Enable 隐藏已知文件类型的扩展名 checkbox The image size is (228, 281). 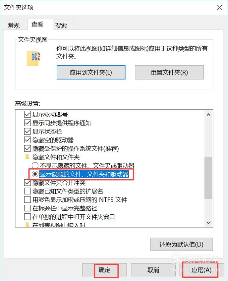click(27, 191)
